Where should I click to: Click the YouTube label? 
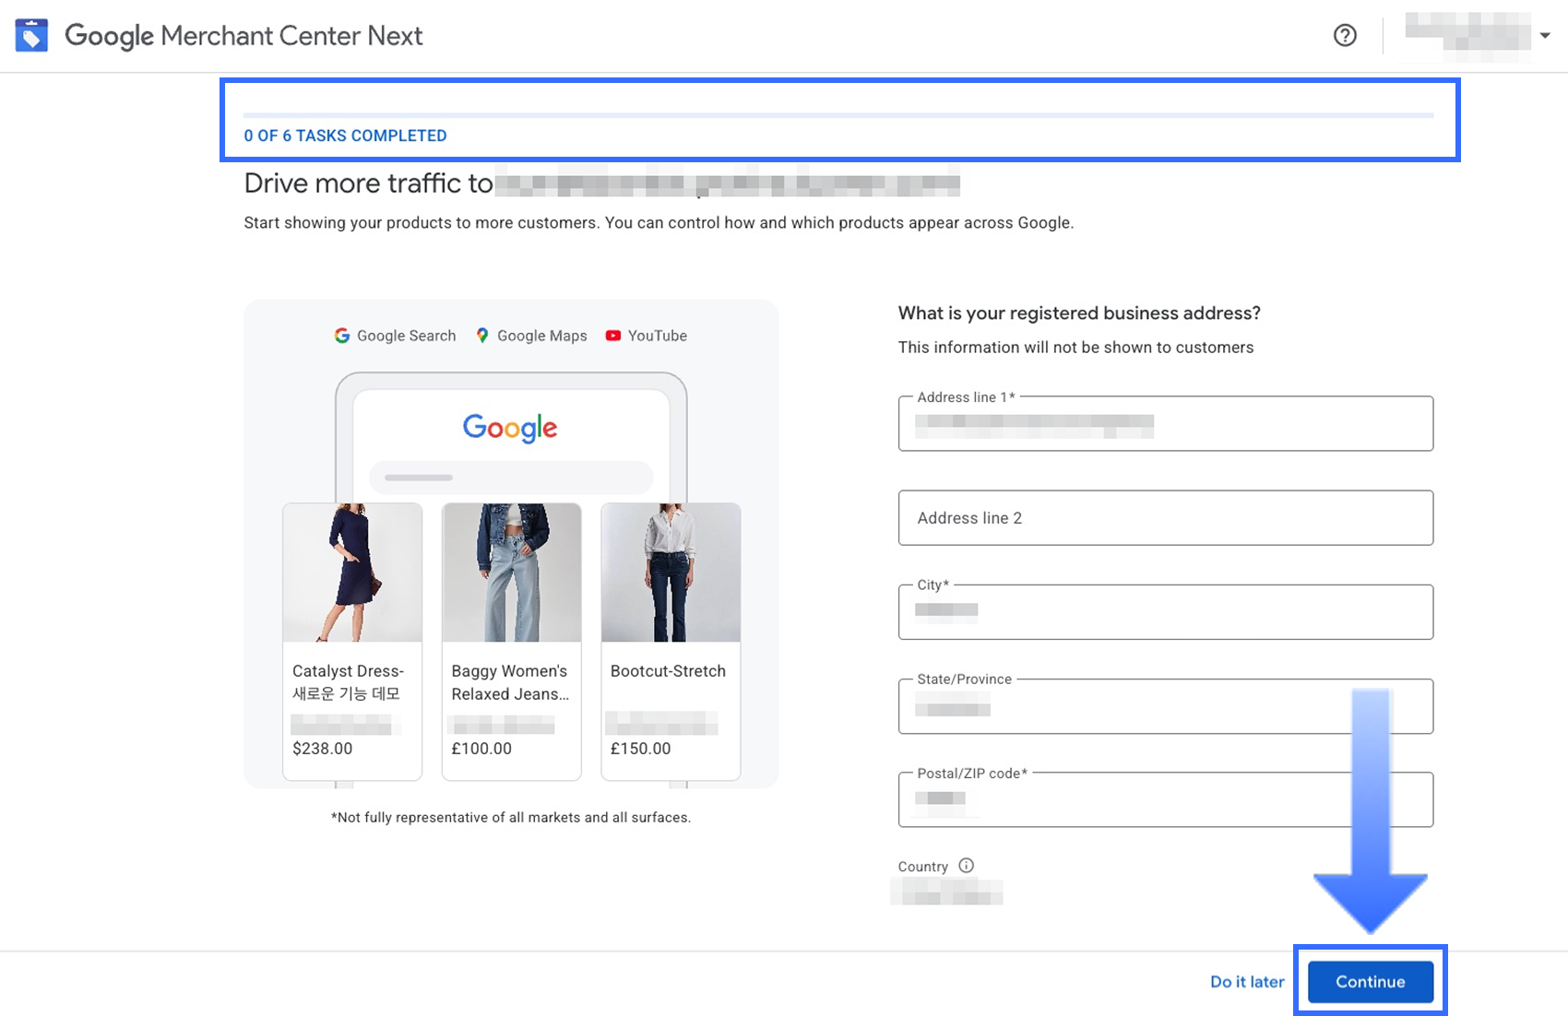coord(658,336)
